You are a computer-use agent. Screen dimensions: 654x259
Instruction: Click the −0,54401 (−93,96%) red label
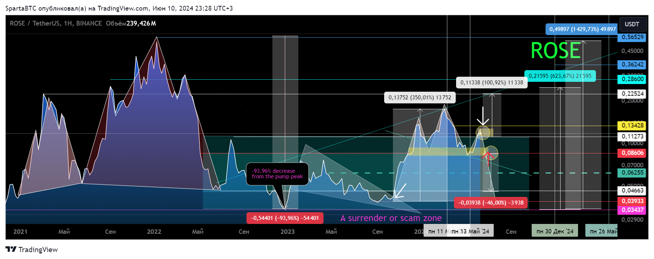click(284, 218)
